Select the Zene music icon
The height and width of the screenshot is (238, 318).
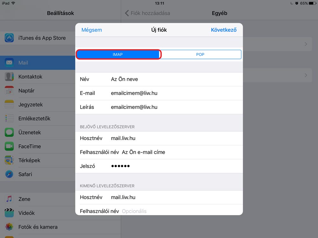(x=9, y=199)
